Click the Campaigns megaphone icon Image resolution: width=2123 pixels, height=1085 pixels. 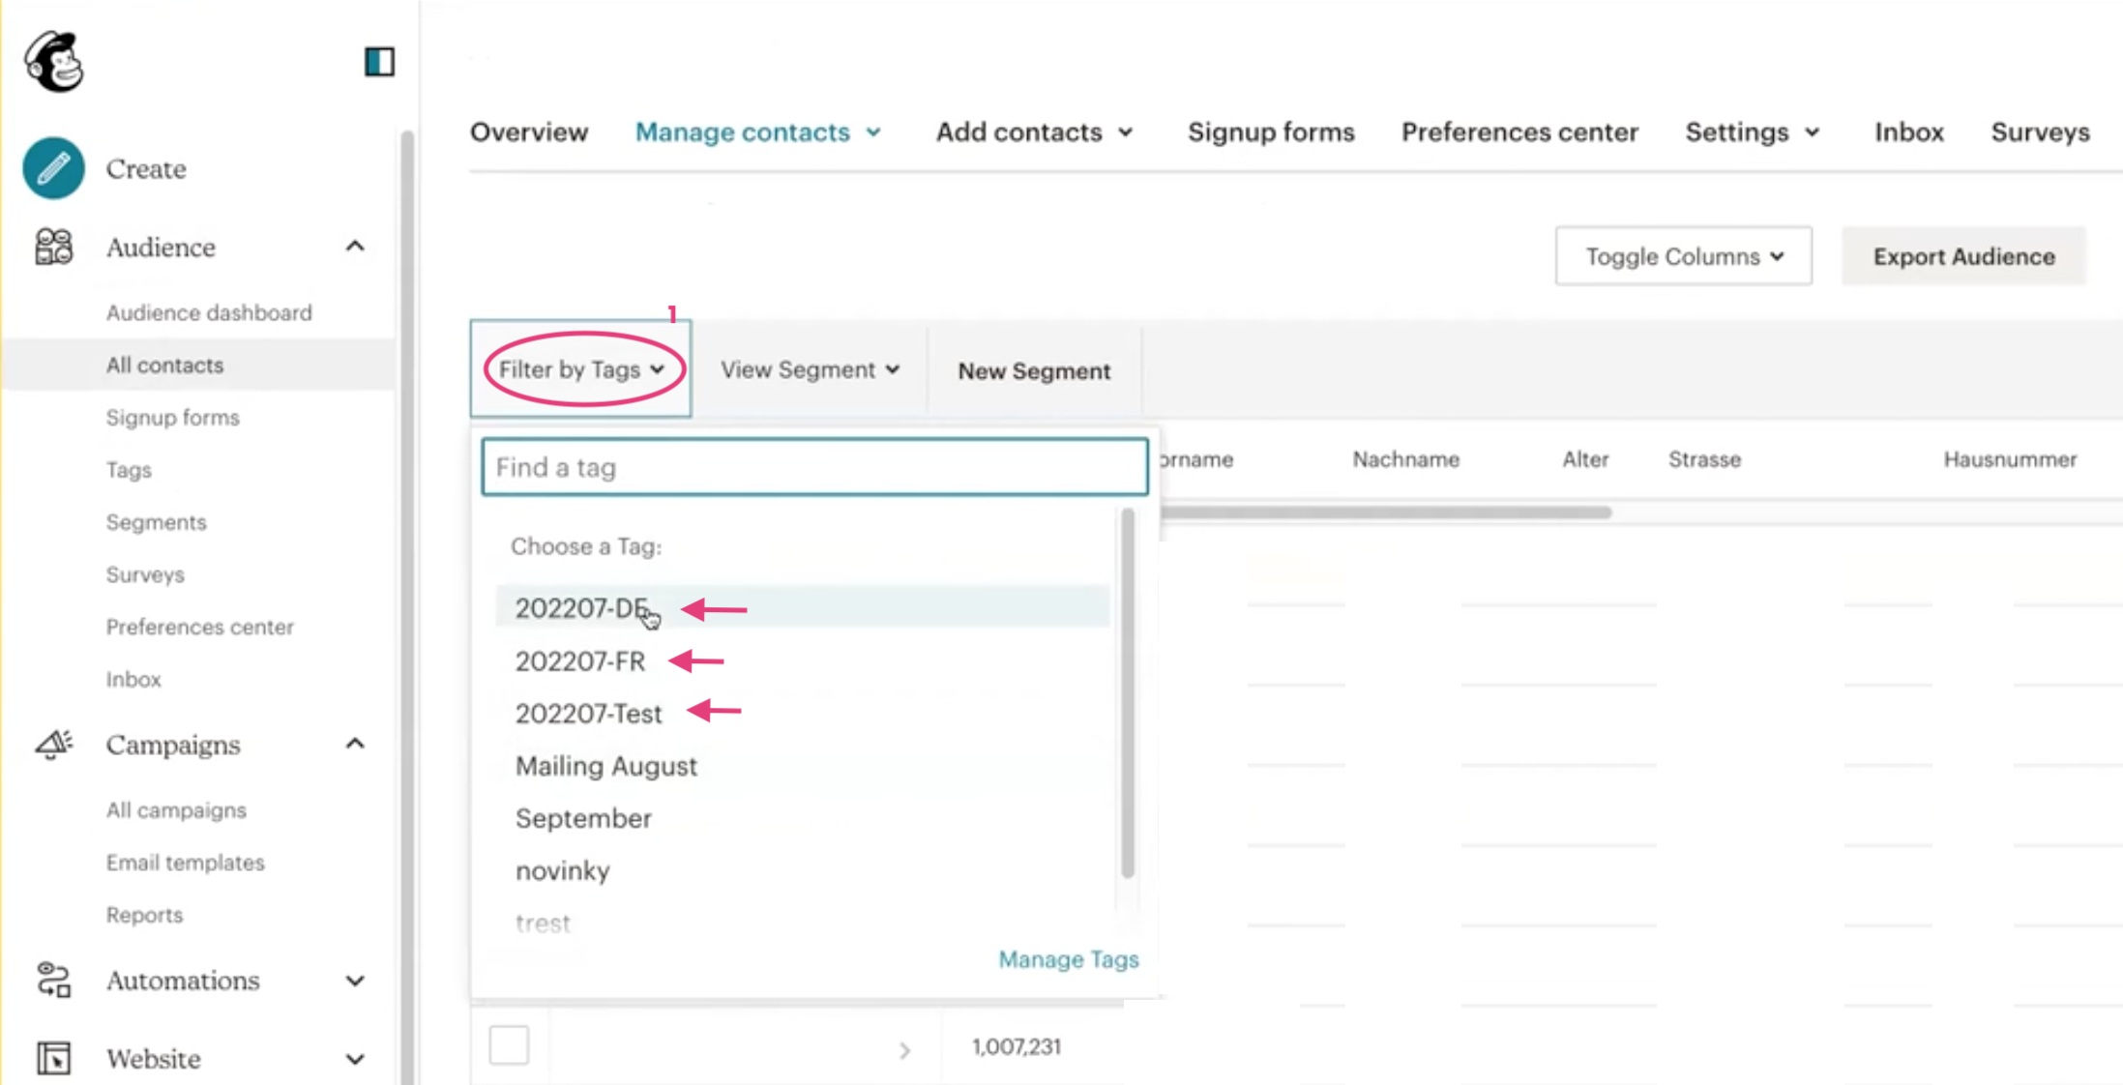pyautogui.click(x=54, y=744)
